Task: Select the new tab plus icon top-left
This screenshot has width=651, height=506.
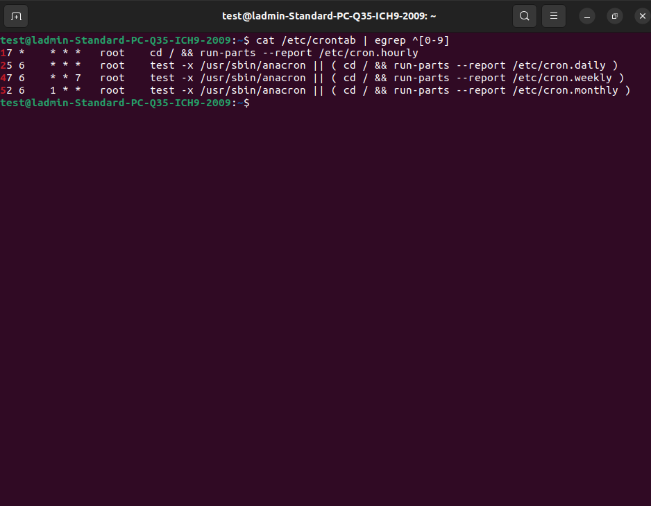Action: click(15, 15)
